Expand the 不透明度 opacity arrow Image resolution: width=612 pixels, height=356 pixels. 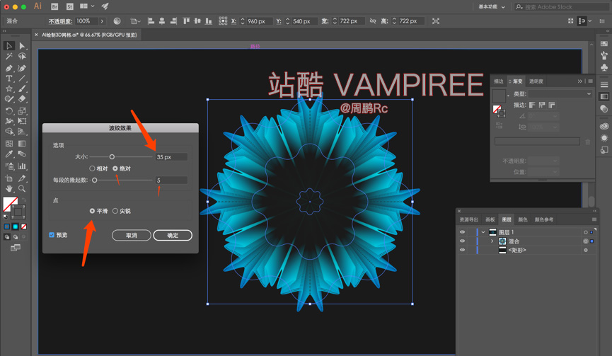coord(102,21)
